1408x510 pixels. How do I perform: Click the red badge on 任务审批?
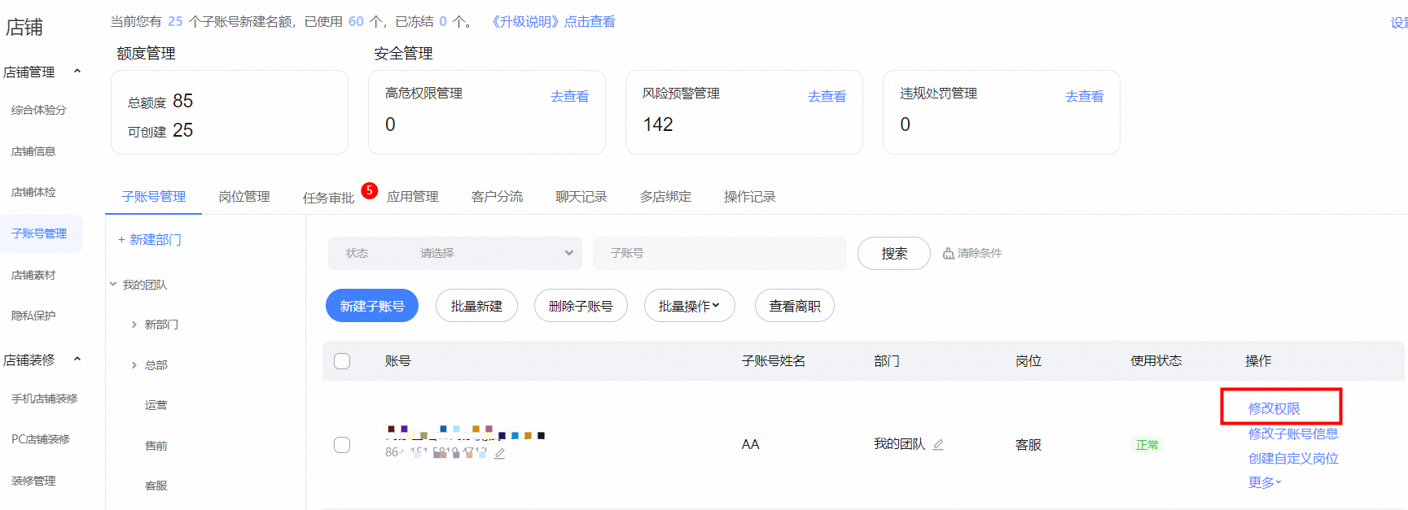click(x=369, y=190)
